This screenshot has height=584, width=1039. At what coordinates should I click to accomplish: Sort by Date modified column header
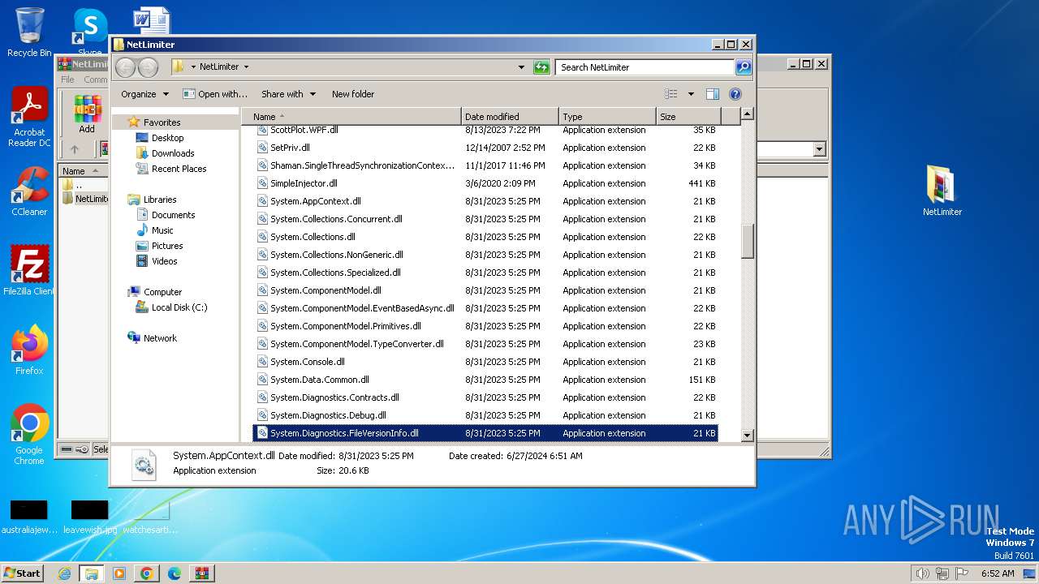click(x=510, y=117)
